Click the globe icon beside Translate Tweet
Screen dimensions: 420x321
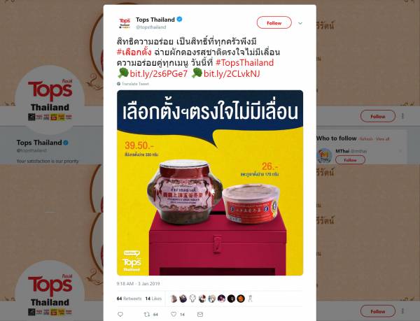[119, 84]
